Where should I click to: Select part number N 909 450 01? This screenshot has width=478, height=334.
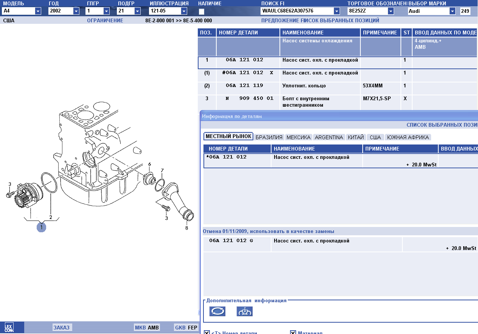pos(249,98)
